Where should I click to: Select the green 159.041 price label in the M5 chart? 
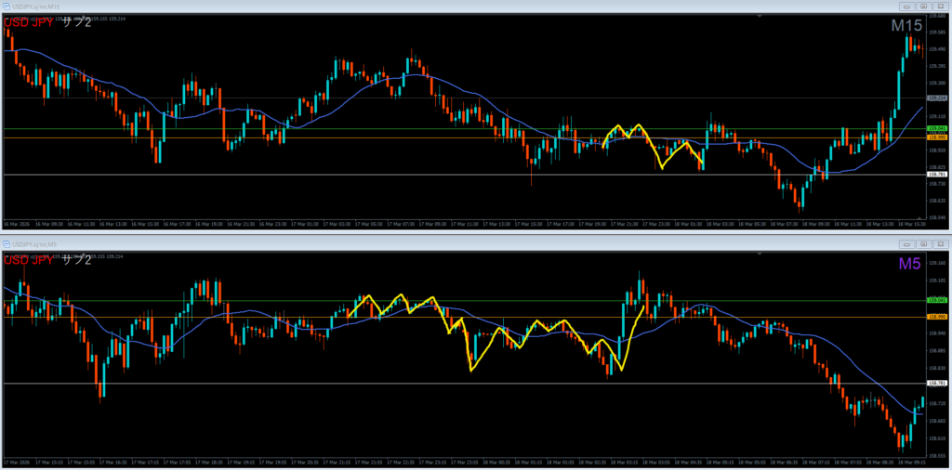937,299
